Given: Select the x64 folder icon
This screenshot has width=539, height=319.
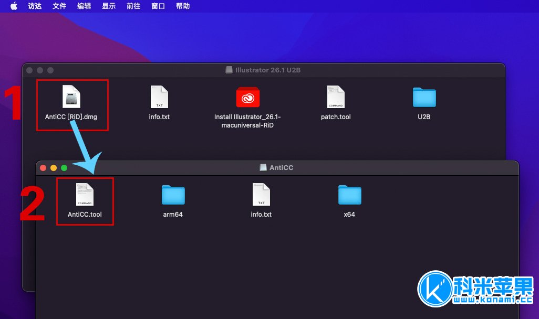Looking at the screenshot, I should (349, 195).
